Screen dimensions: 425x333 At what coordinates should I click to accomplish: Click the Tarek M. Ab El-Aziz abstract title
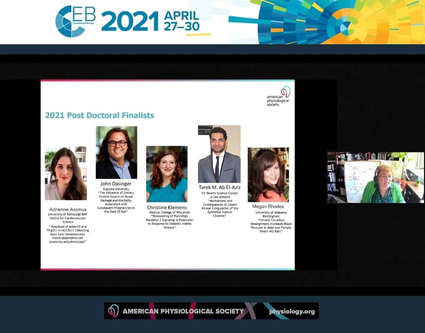[x=220, y=208]
